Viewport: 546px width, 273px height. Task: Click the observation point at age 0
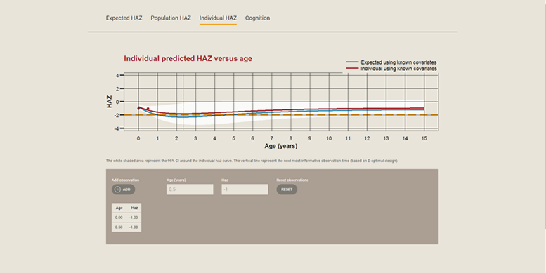pos(138,108)
